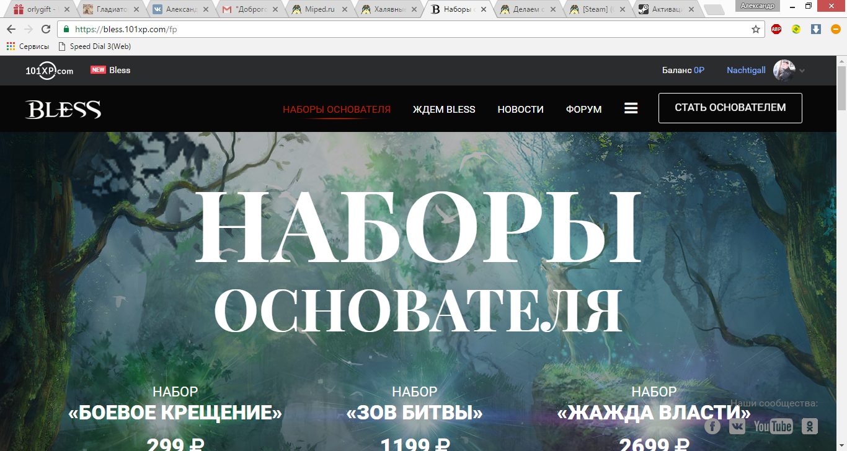
Task: Switch to the Gmail "Доброго browser tab
Action: [249, 9]
